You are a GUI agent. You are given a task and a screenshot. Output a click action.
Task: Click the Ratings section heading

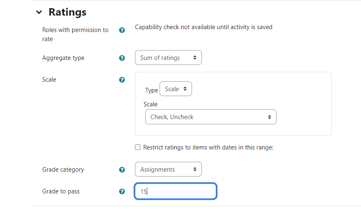click(x=67, y=12)
